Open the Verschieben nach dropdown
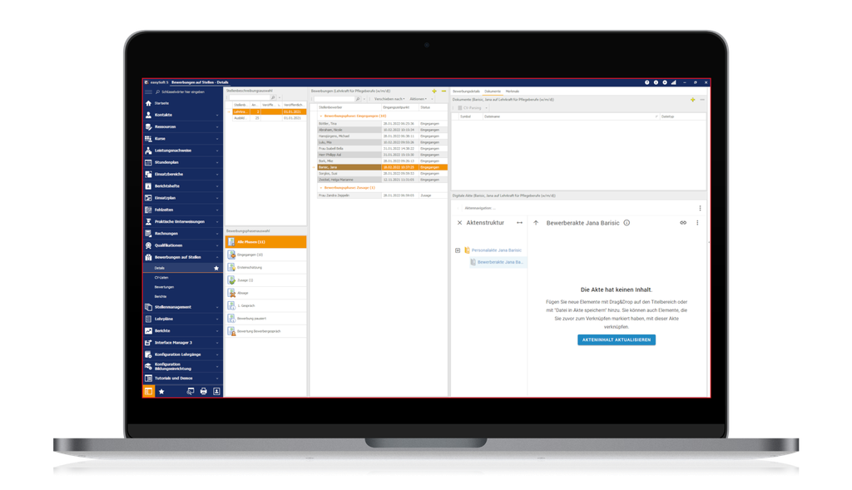Image resolution: width=852 pixels, height=490 pixels. 389,99
